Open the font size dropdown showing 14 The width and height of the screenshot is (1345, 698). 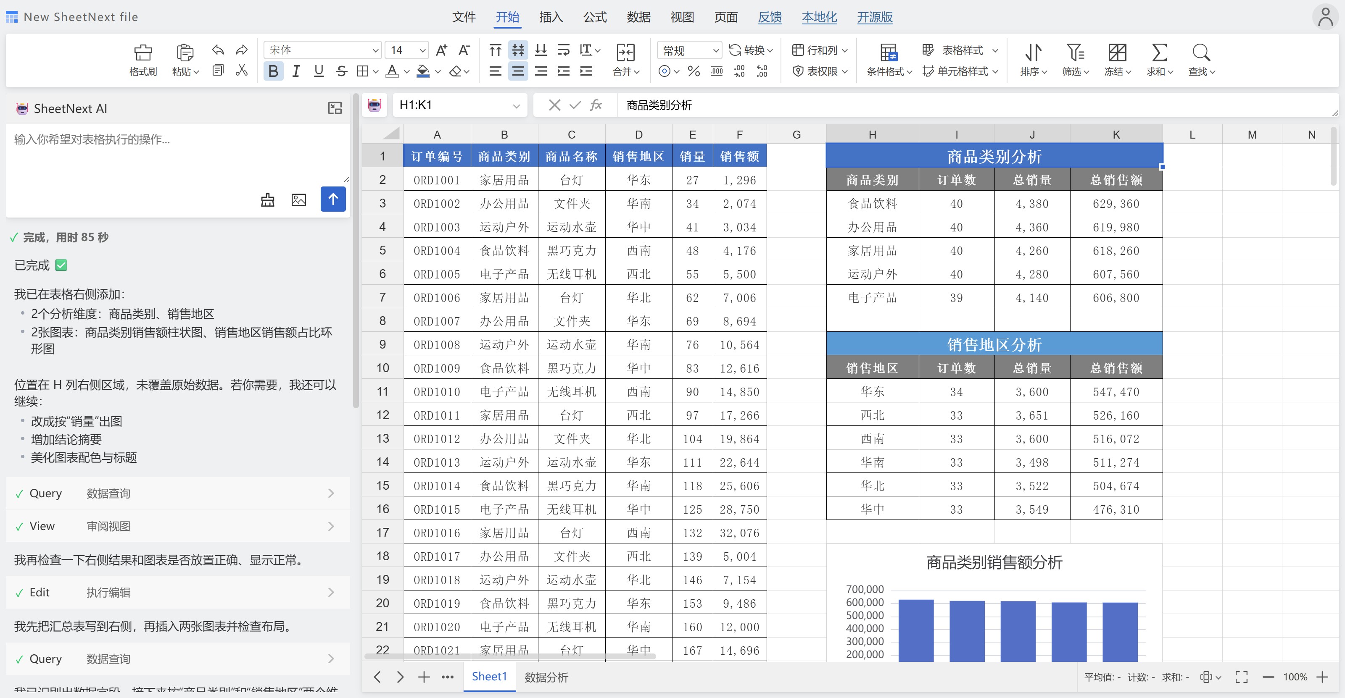407,50
